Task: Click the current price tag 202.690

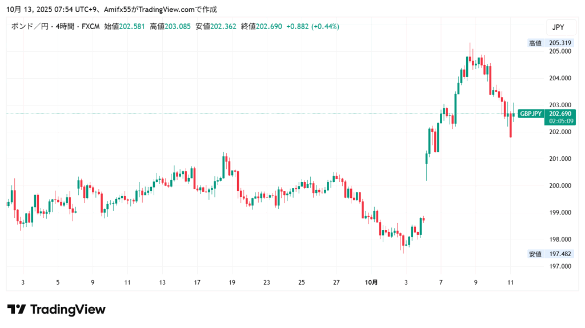Action: [560, 114]
